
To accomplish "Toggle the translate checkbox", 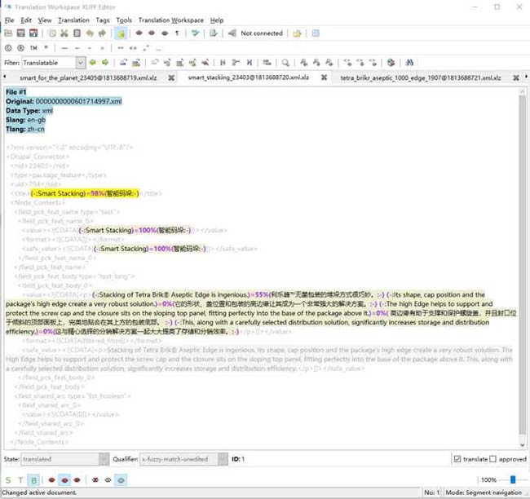I will click(457, 459).
